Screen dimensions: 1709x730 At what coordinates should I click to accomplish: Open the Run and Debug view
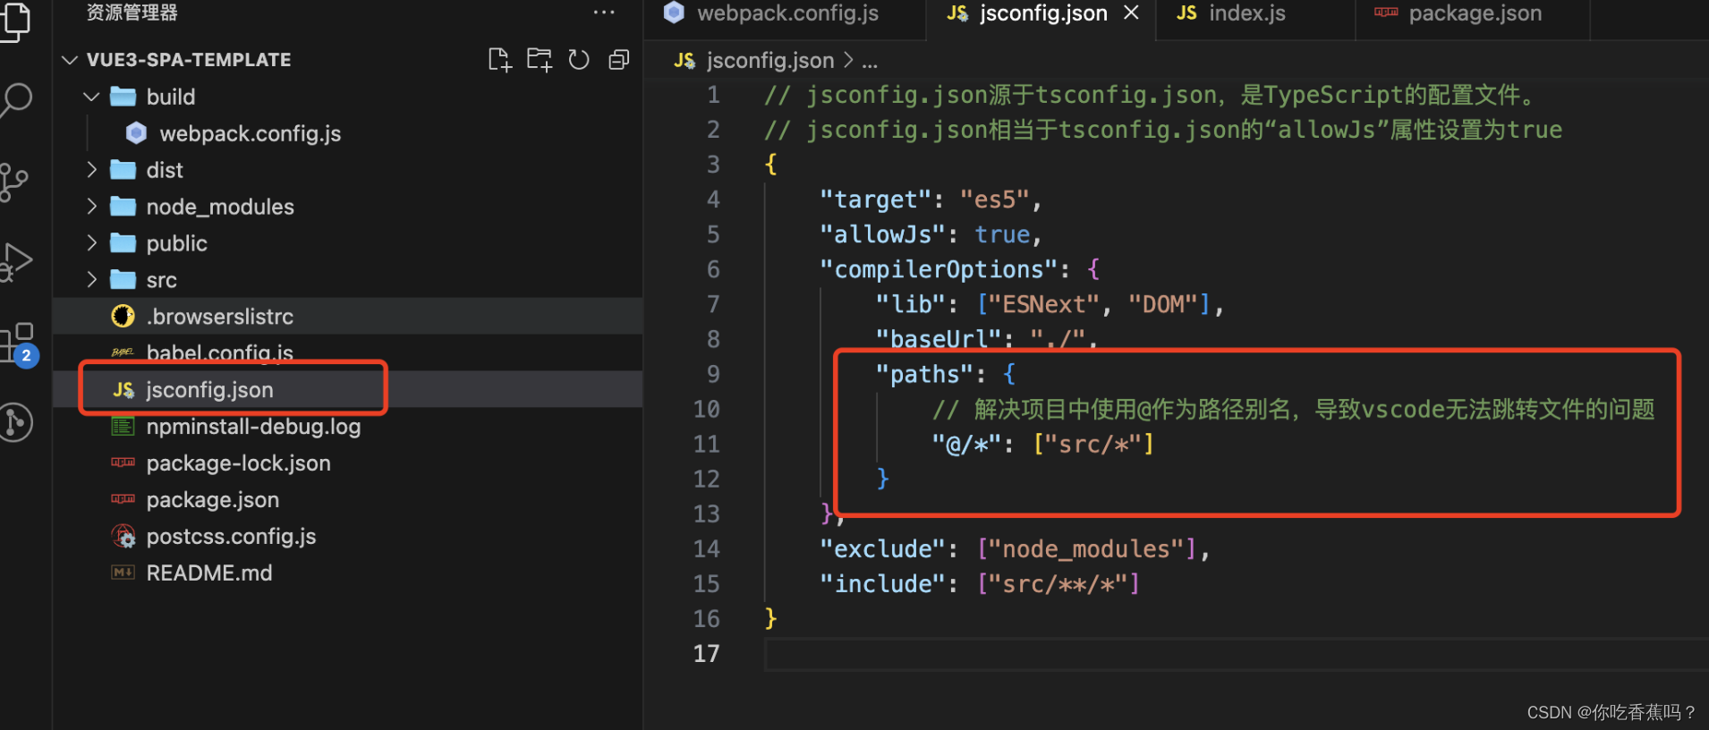point(16,263)
